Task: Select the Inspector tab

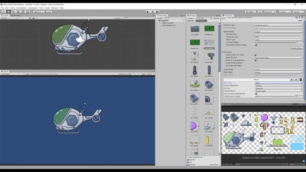Action: 228,16
